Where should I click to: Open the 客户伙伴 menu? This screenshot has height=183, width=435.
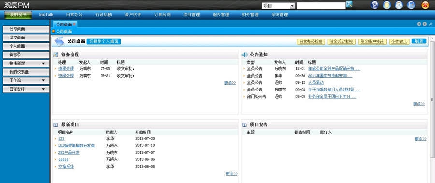tap(133, 14)
